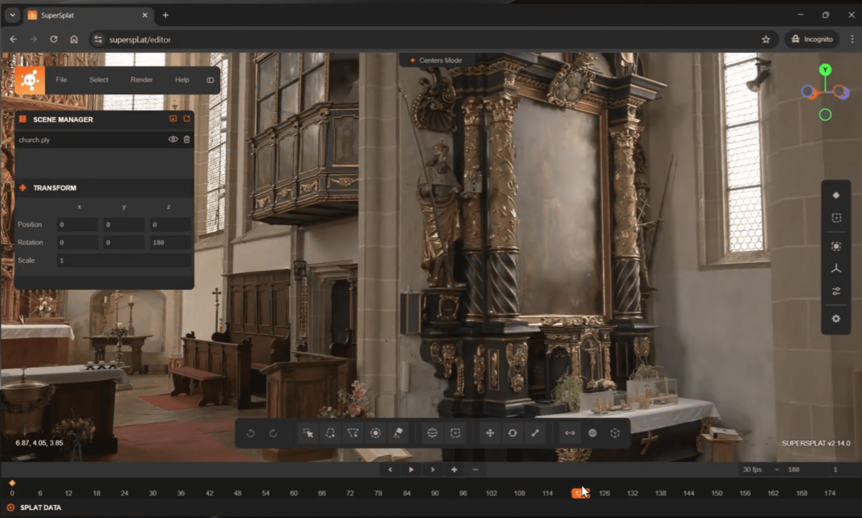Open the File menu
This screenshot has height=518, width=862.
point(61,80)
